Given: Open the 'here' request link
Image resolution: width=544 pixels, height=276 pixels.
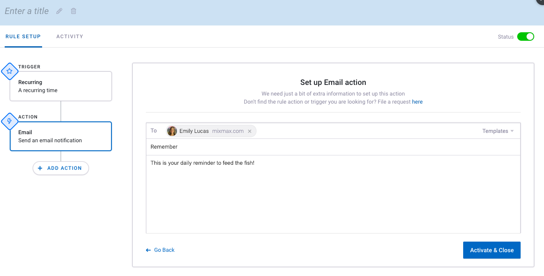Looking at the screenshot, I should pyautogui.click(x=417, y=102).
